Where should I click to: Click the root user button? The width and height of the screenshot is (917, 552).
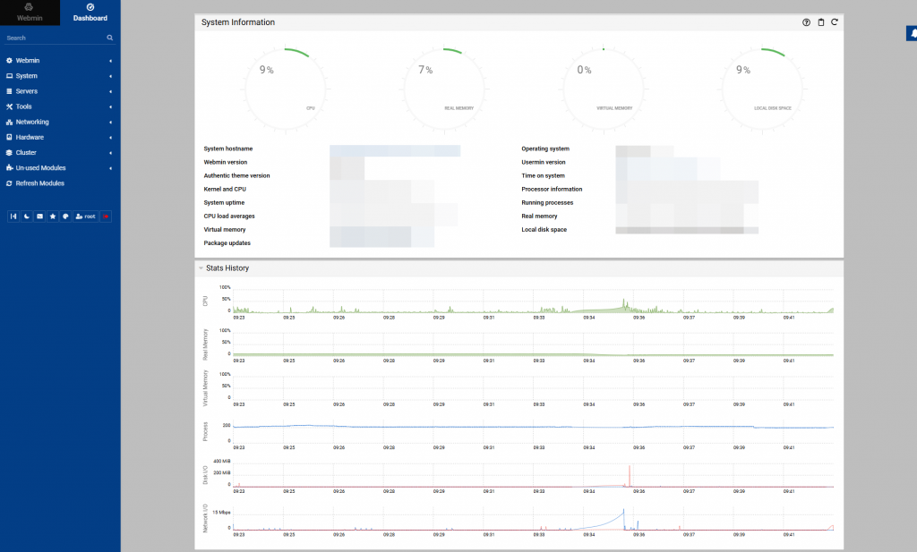[x=85, y=217]
